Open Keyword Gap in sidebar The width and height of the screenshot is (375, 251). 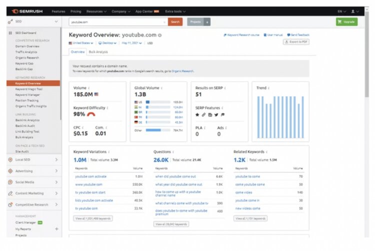(24, 64)
